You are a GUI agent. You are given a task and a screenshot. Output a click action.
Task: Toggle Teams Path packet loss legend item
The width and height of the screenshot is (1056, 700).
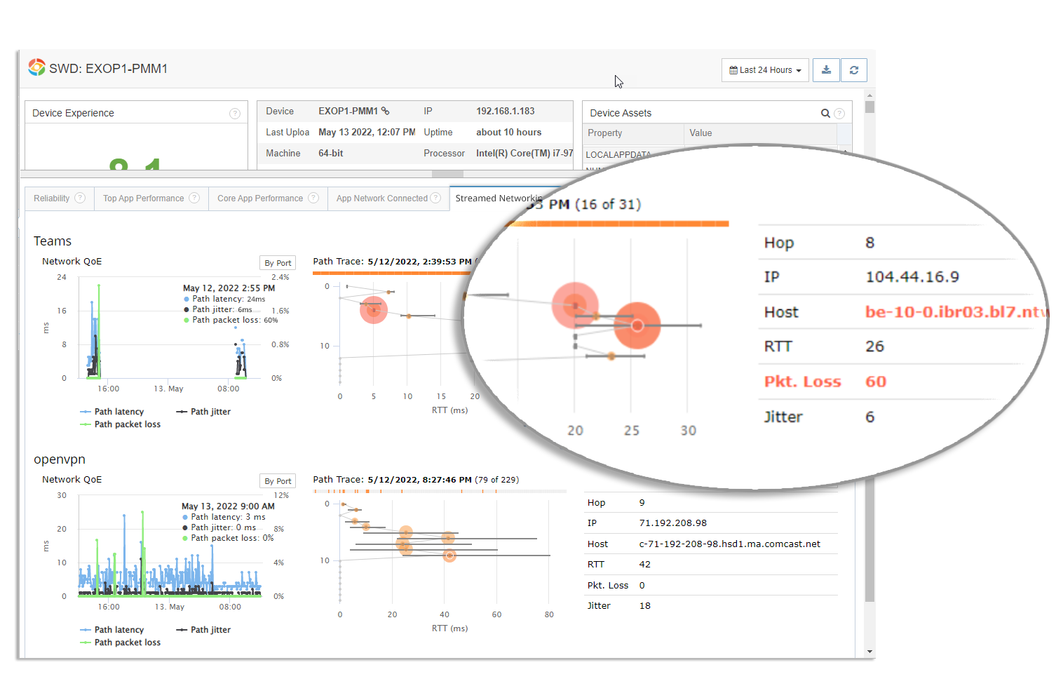120,424
